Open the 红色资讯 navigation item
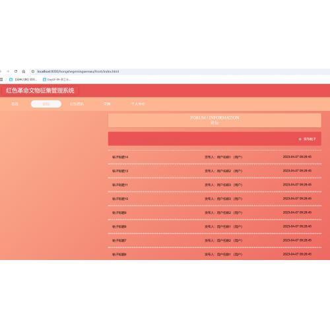 click(77, 104)
